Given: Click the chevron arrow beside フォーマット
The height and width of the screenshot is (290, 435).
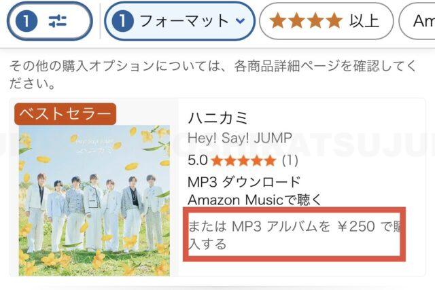Looking at the screenshot, I should (240, 21).
